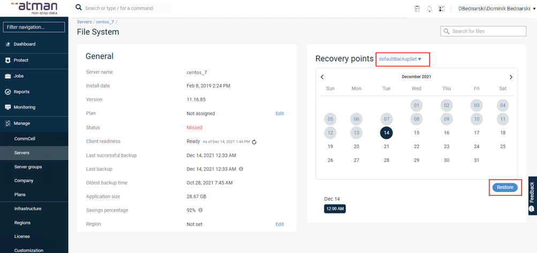Refresh the client readiness status
This screenshot has width=537, height=253.
pyautogui.click(x=254, y=142)
